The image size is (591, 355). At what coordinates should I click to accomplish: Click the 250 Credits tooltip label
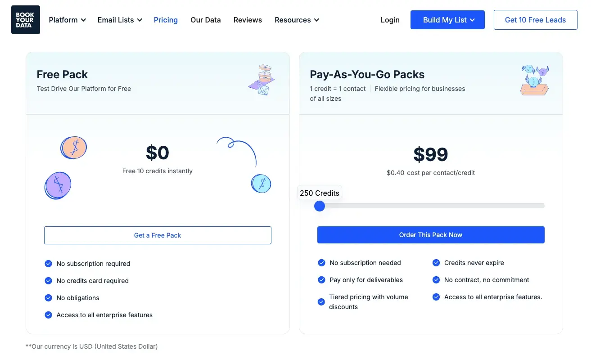[320, 193]
